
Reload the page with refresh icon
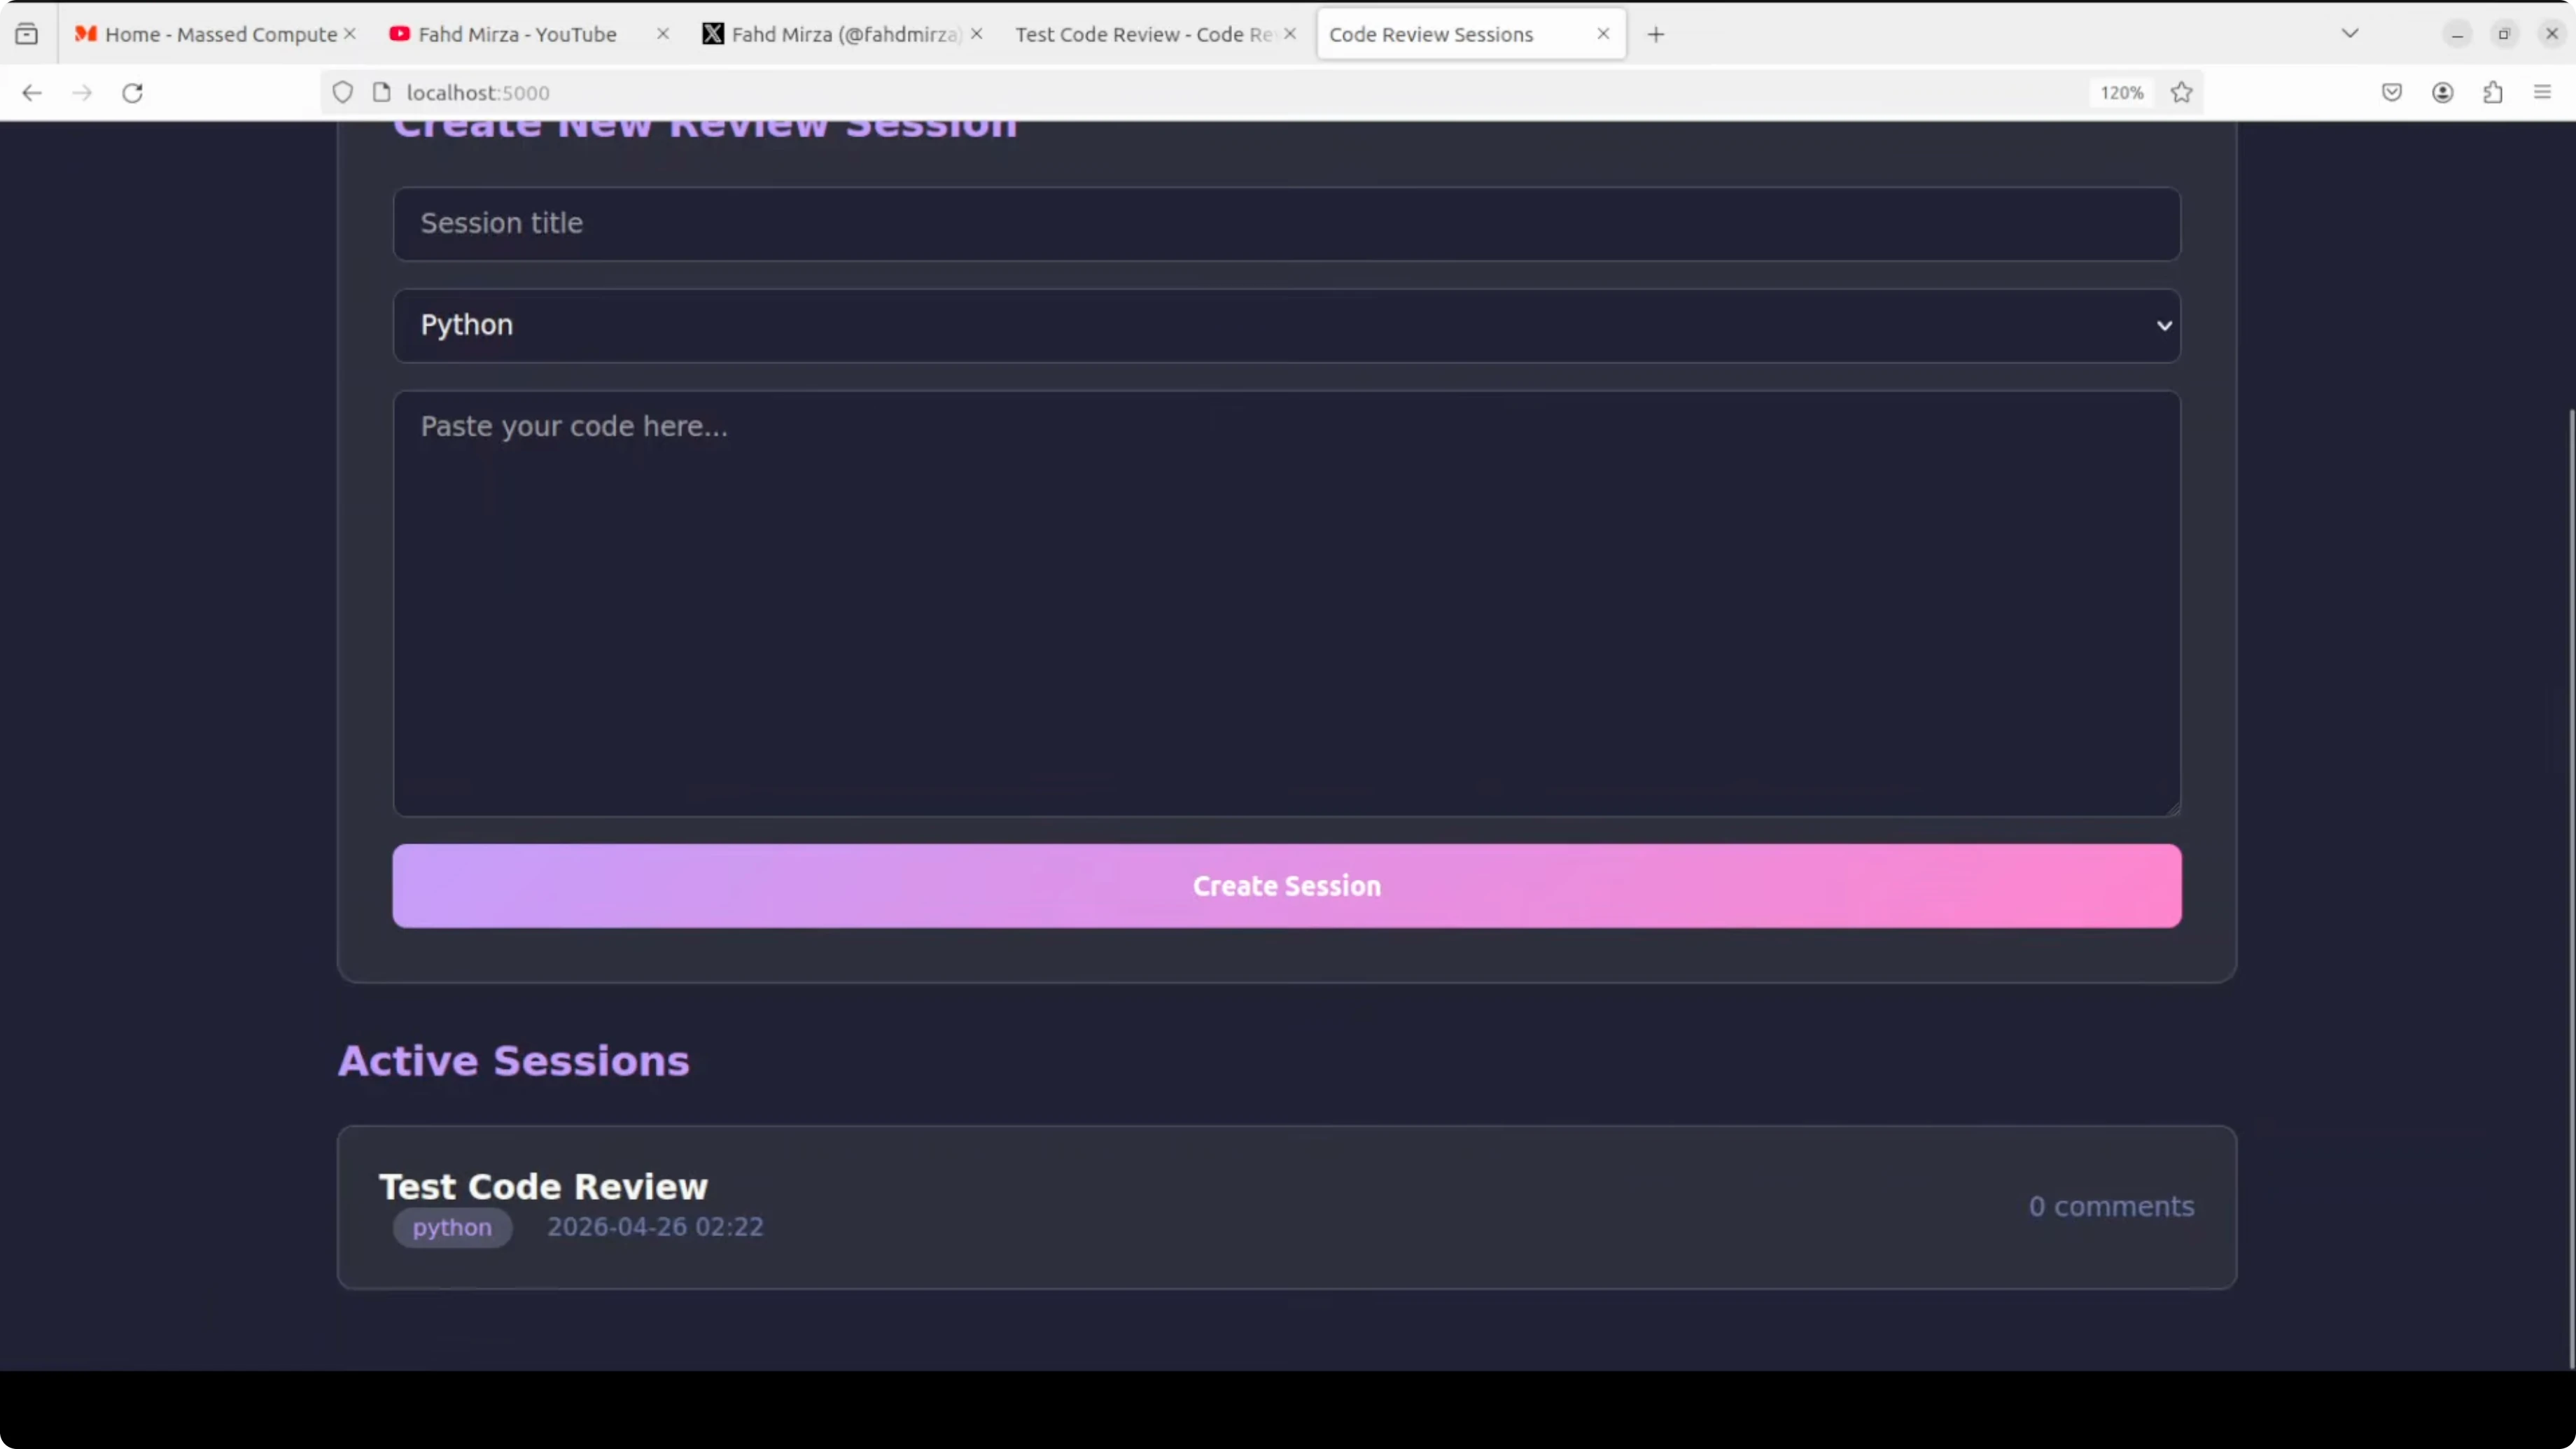132,93
